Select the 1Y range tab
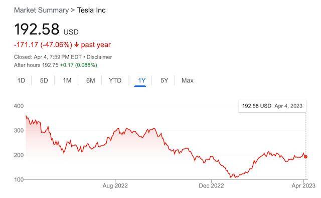 pyautogui.click(x=141, y=80)
